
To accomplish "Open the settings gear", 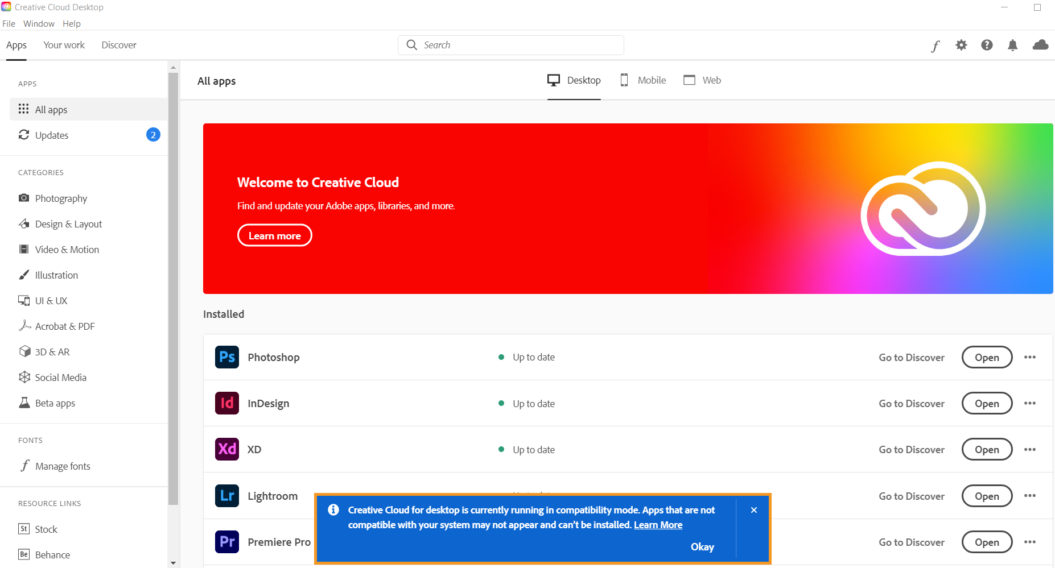I will coord(961,45).
